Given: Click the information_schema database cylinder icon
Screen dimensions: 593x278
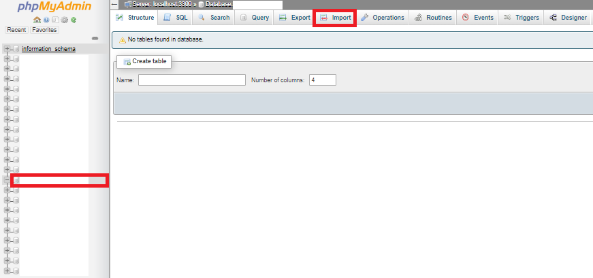Looking at the screenshot, I should coord(16,49).
